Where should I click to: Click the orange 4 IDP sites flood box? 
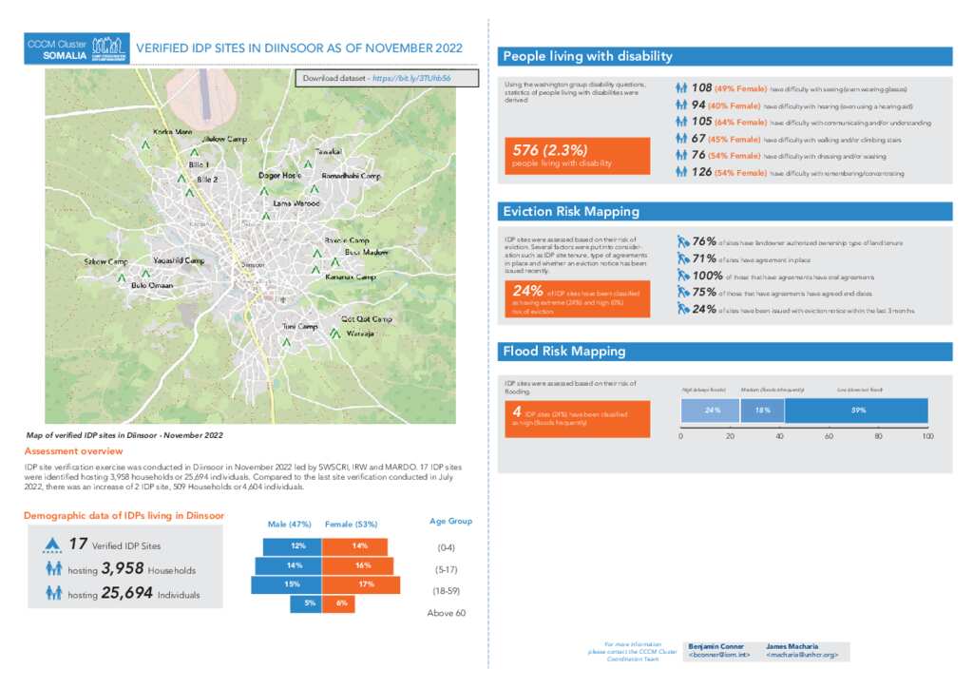pyautogui.click(x=577, y=419)
